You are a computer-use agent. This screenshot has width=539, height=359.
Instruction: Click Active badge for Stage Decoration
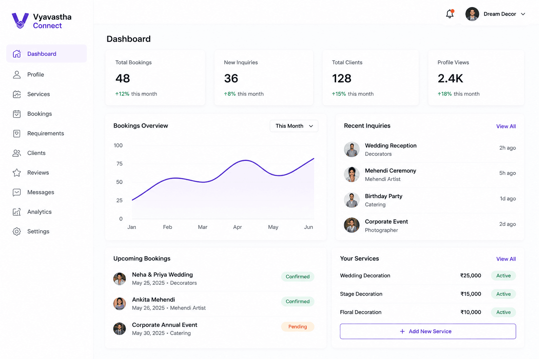pos(504,294)
